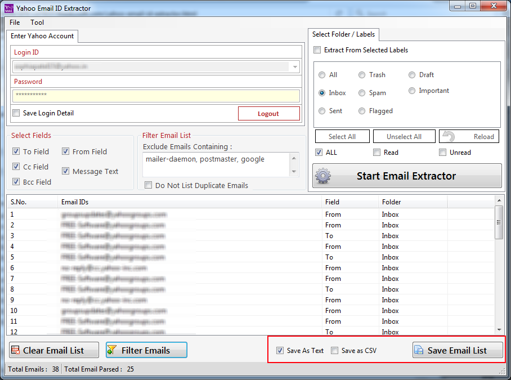Screen dimensions: 511x380
Task: Click the document icon on Save Email List
Action: [419, 350]
